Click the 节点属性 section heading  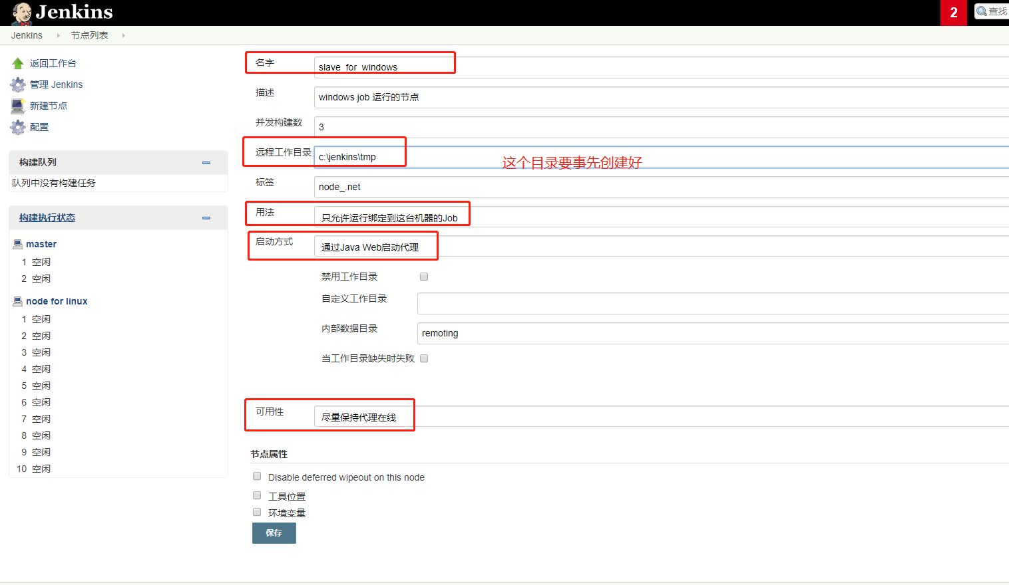point(269,454)
